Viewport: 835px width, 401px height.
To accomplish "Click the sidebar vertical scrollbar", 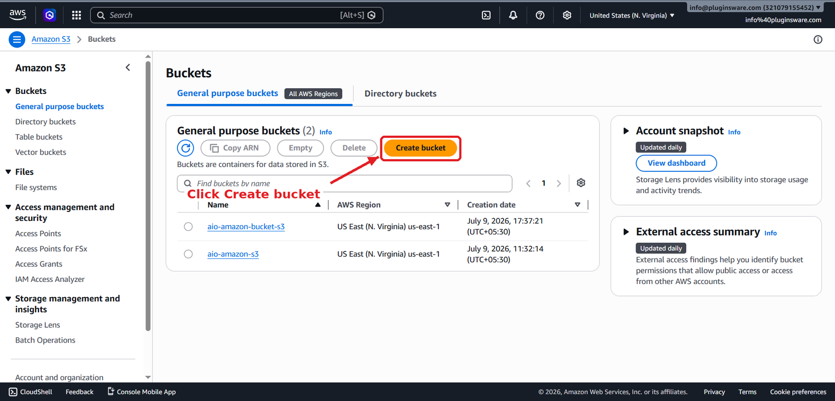I will tap(148, 196).
